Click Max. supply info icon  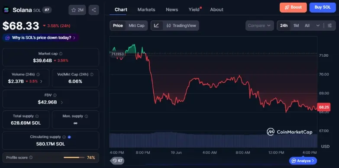point(86,116)
